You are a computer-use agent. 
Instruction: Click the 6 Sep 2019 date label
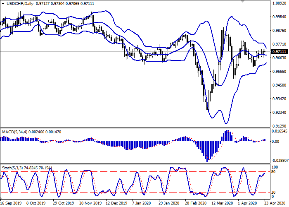point(9,203)
